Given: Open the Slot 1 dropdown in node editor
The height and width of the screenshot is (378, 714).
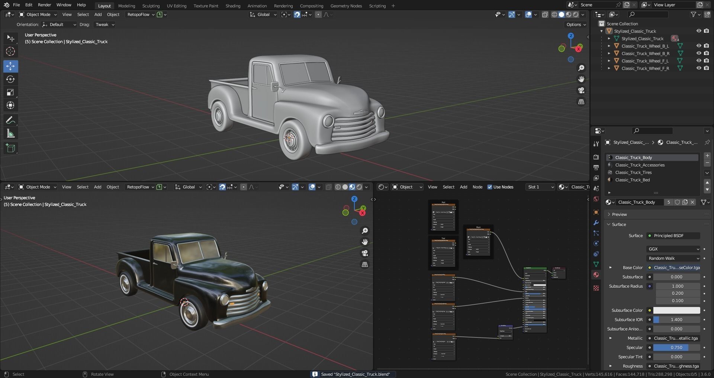Looking at the screenshot, I should [x=540, y=187].
